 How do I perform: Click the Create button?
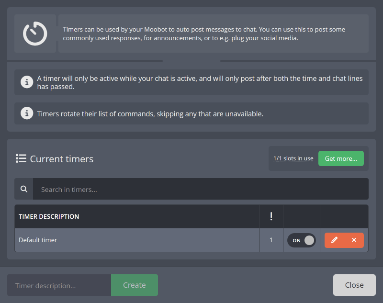click(135, 285)
